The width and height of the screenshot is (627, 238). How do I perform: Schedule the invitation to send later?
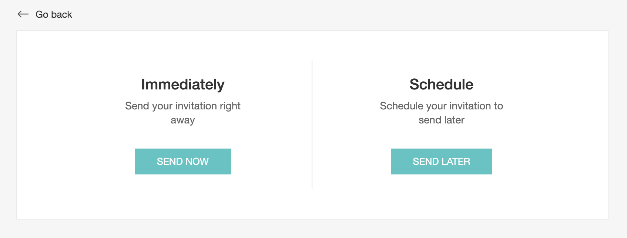[x=441, y=161]
